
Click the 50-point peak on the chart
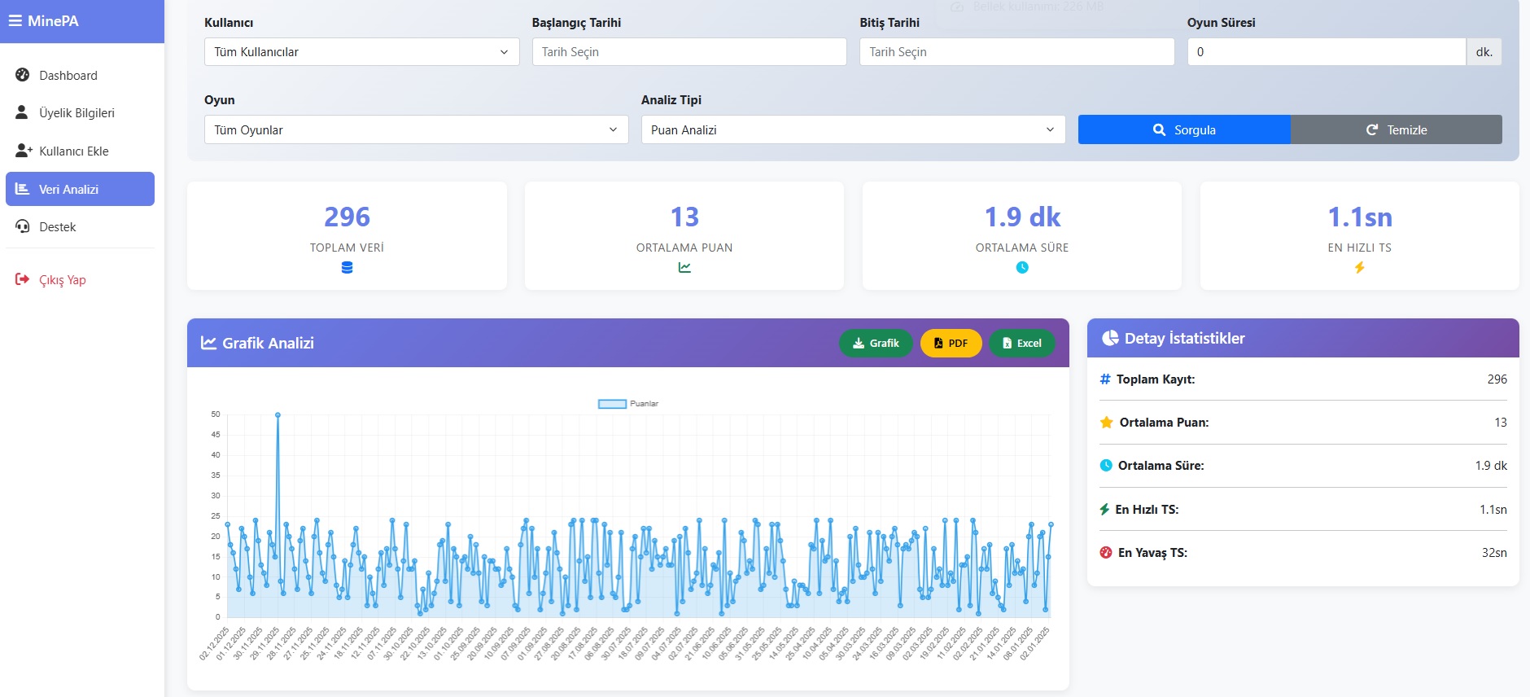pos(278,415)
